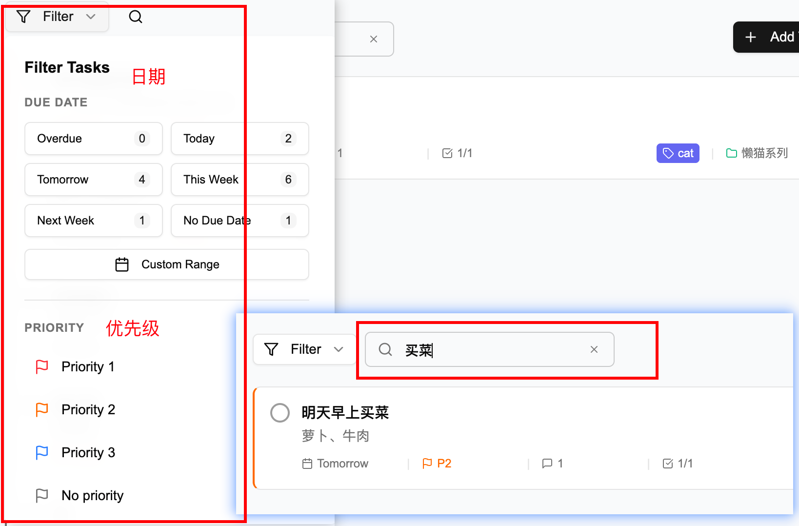Click the gray No priority flag icon
799x526 pixels.
42,495
